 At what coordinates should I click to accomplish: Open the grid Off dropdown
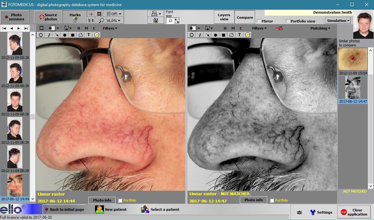pos(114,14)
